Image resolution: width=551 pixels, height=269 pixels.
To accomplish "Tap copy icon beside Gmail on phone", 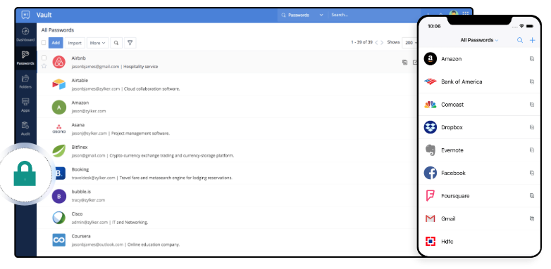I will [532, 218].
